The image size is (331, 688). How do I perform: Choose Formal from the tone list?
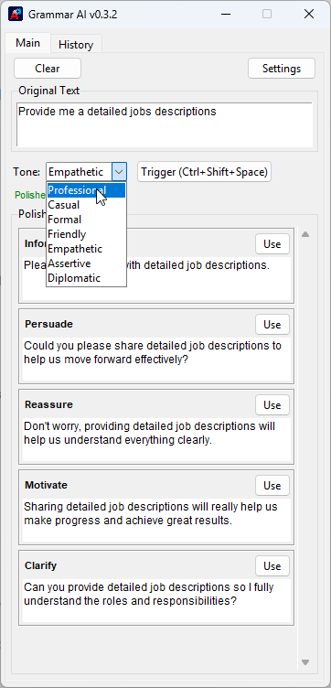coord(86,220)
